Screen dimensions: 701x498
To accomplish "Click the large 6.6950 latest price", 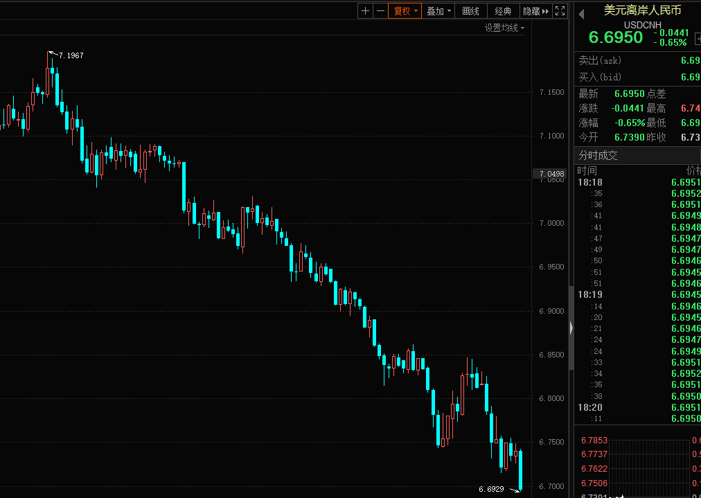I will coord(616,37).
